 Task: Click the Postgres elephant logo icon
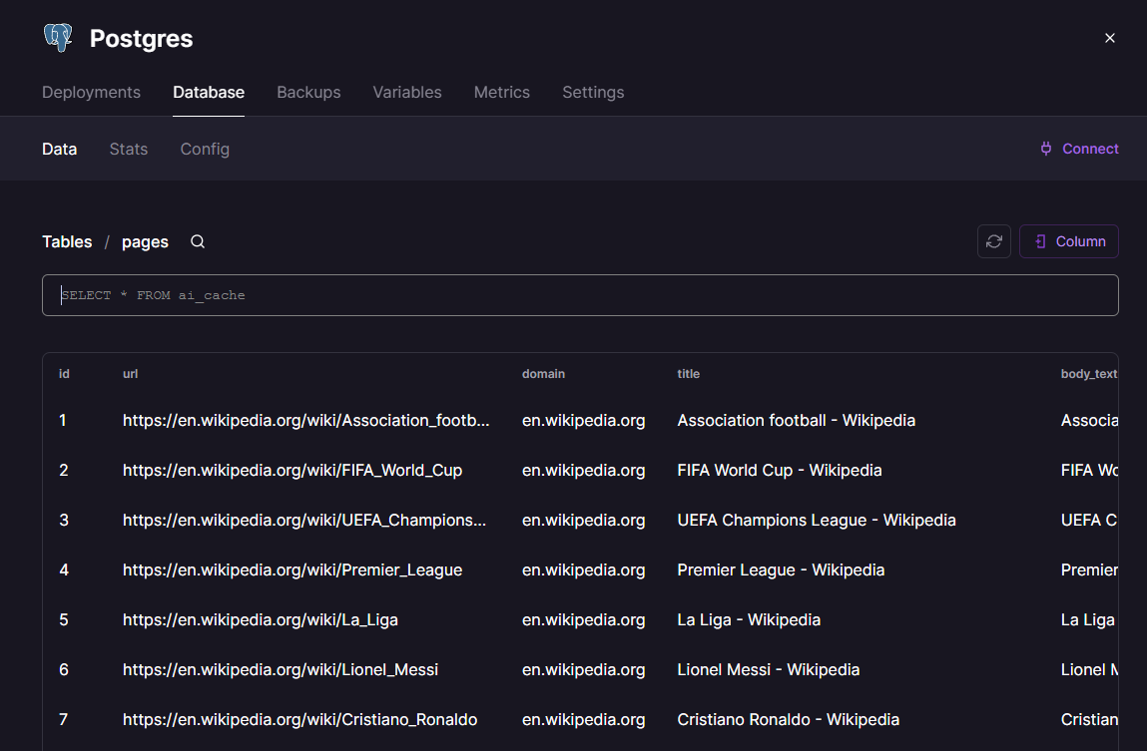coord(58,38)
